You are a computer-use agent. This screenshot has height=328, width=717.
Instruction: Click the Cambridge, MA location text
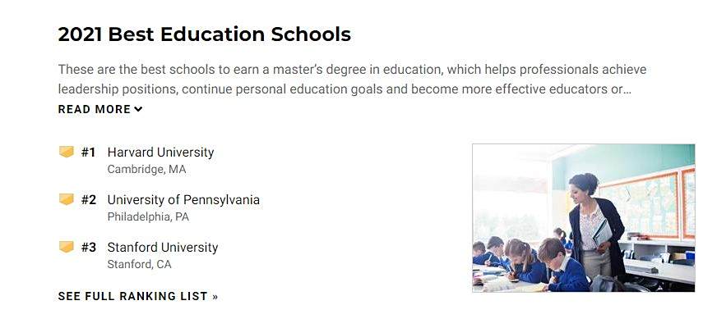pyautogui.click(x=147, y=170)
